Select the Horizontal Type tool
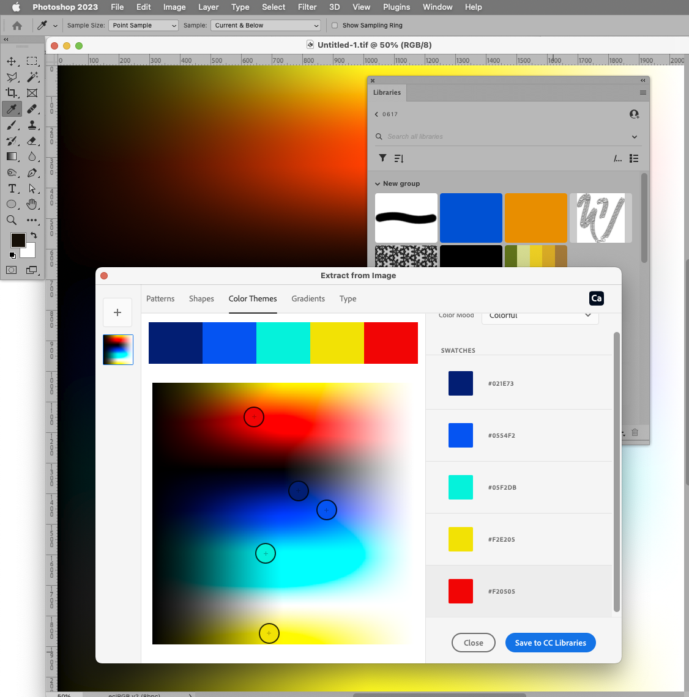Image resolution: width=689 pixels, height=697 pixels. (x=12, y=188)
